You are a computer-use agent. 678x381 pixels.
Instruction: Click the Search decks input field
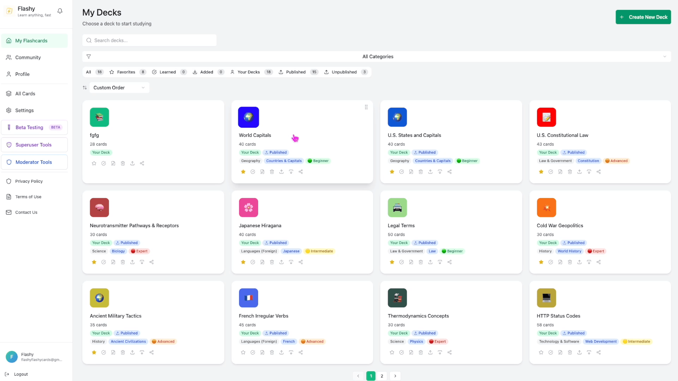pyautogui.click(x=149, y=40)
